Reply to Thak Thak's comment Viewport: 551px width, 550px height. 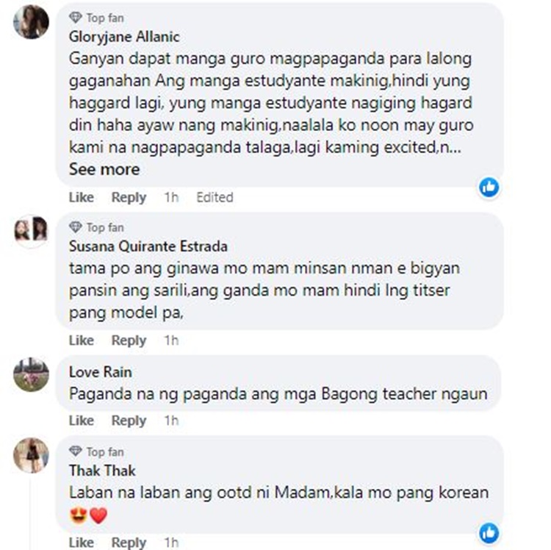click(x=129, y=542)
